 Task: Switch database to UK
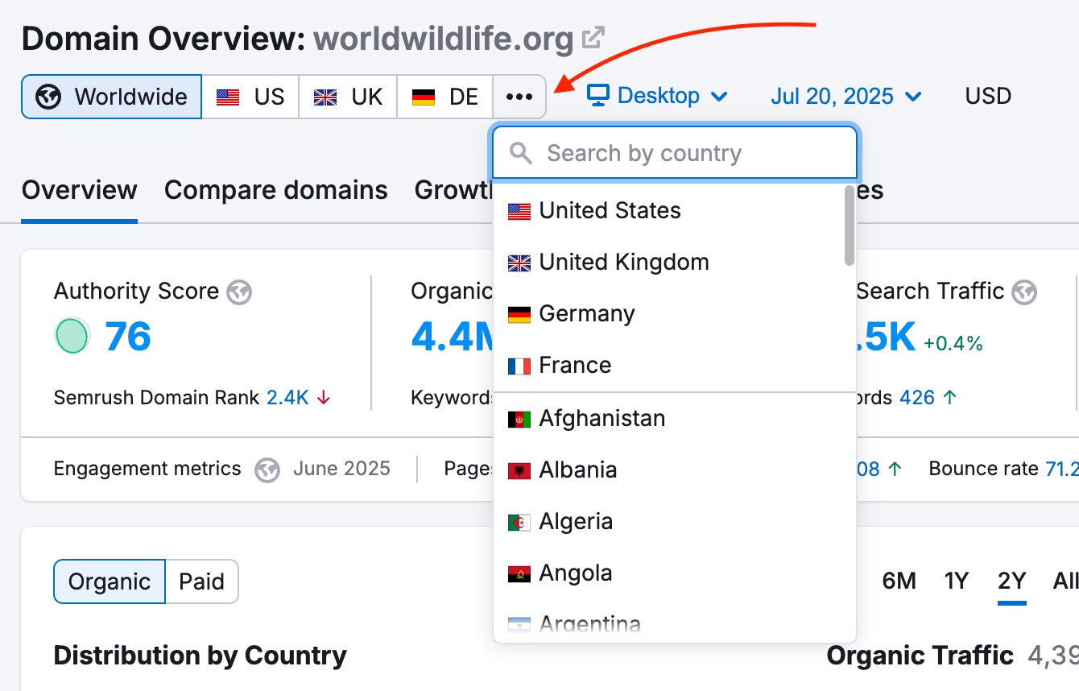(x=348, y=97)
